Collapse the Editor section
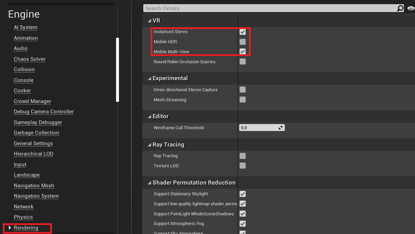 coord(149,116)
